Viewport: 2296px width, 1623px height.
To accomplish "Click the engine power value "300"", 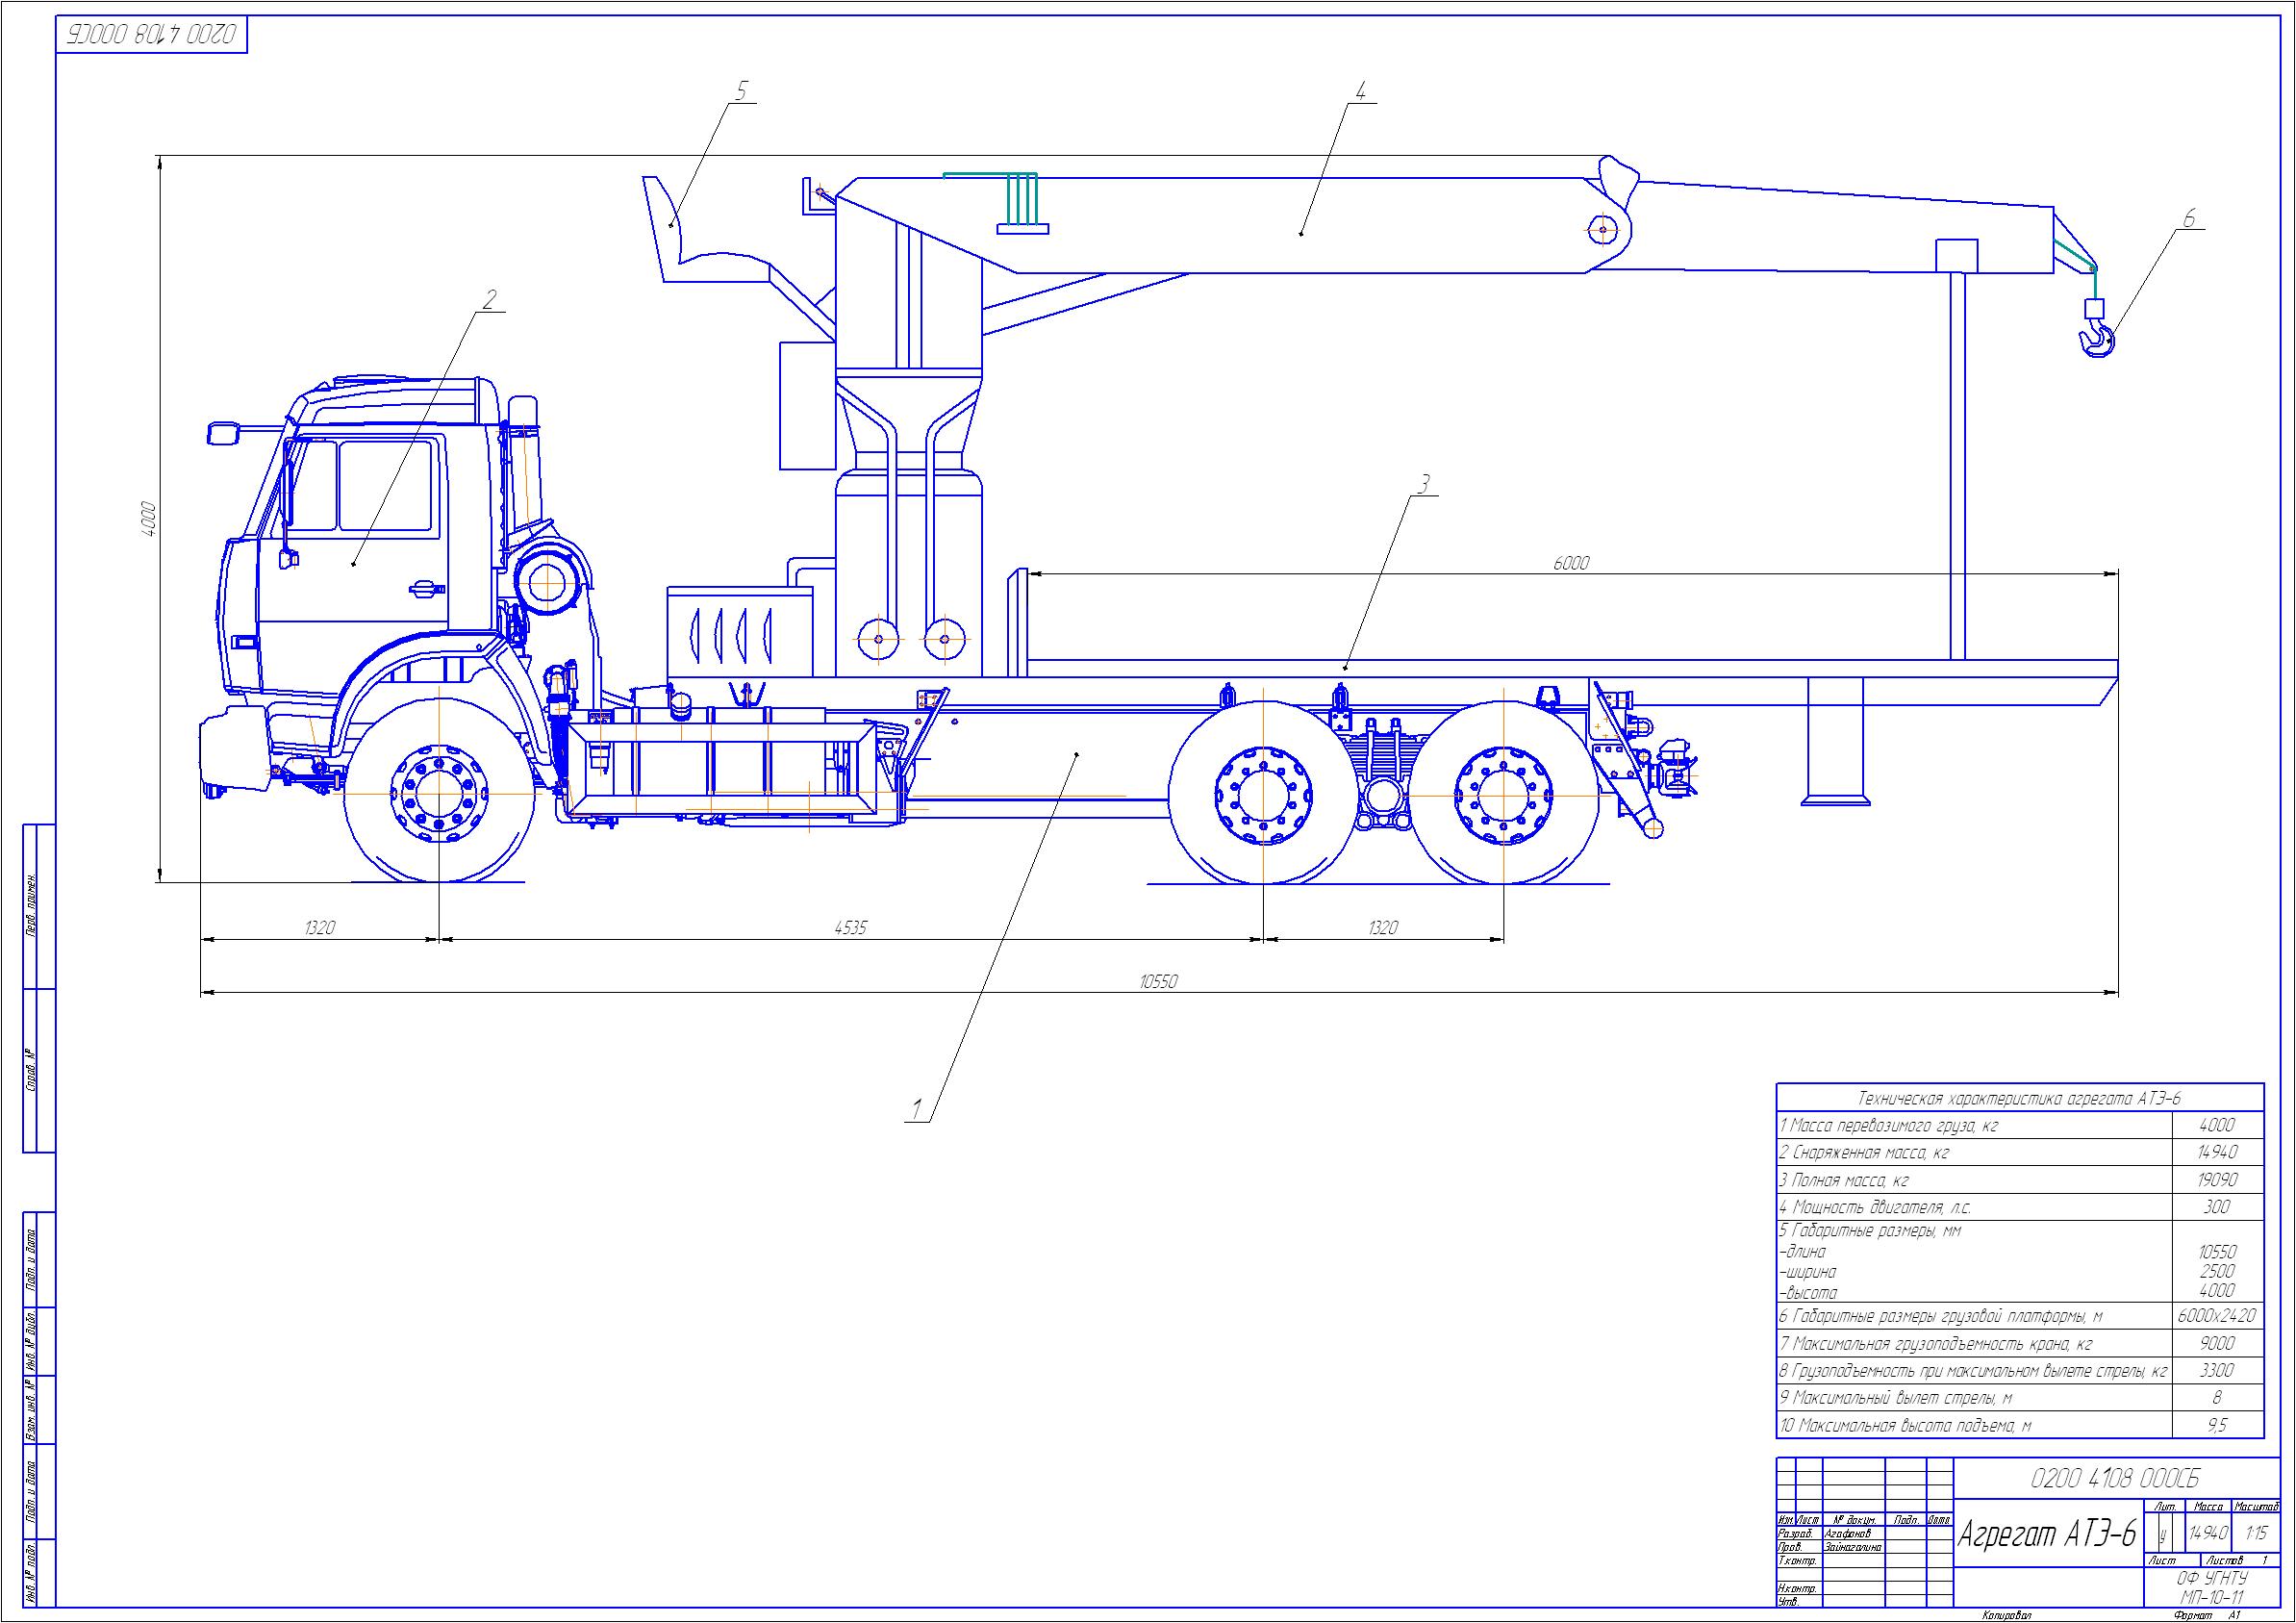I will click(2217, 1207).
